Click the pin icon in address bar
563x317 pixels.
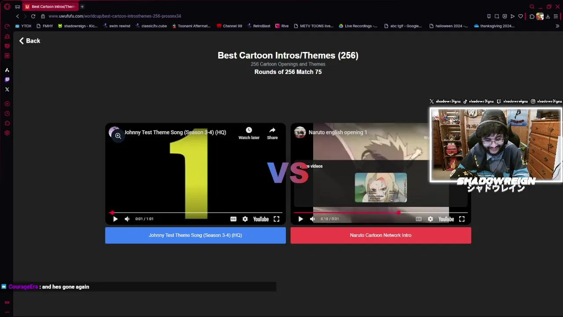pyautogui.click(x=489, y=16)
